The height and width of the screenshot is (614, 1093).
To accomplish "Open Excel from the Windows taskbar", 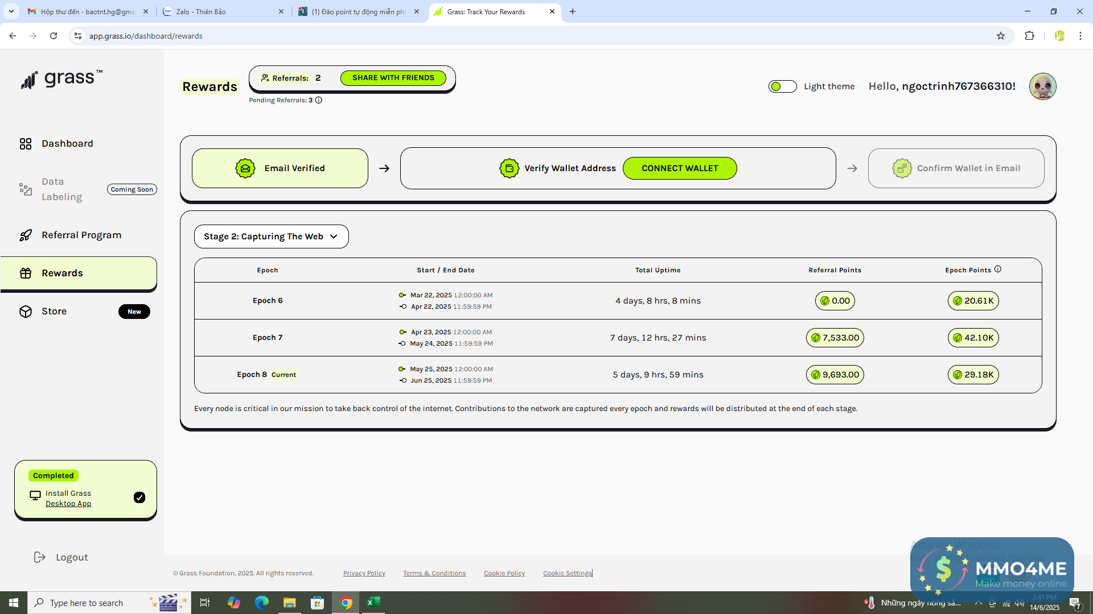I will pos(373,603).
